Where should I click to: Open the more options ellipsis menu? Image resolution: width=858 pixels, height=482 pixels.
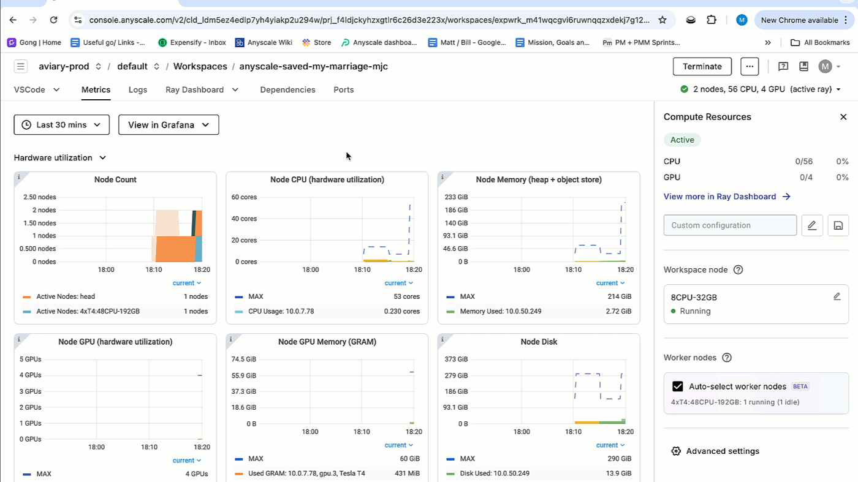pos(750,66)
